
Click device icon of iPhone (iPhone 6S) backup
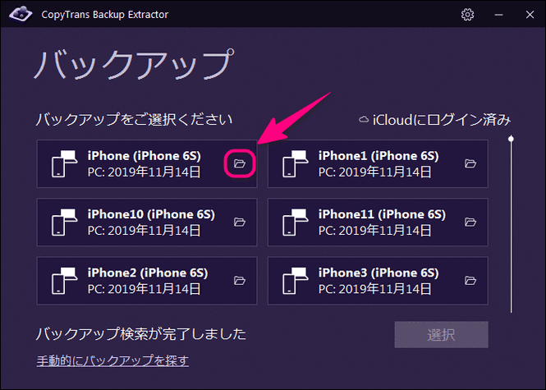tap(64, 163)
